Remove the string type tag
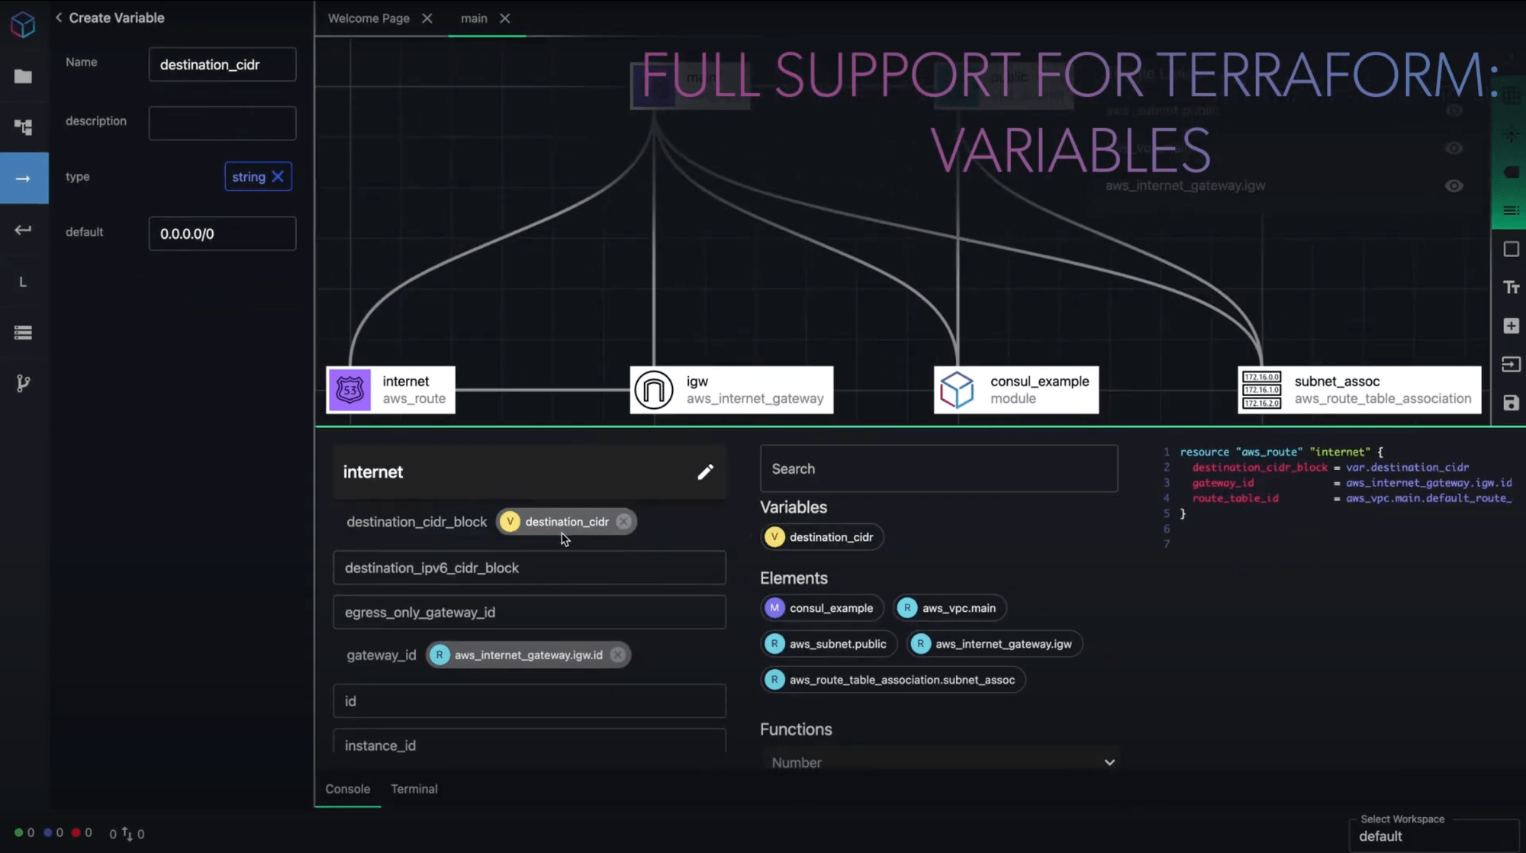This screenshot has height=853, width=1526. tap(278, 176)
